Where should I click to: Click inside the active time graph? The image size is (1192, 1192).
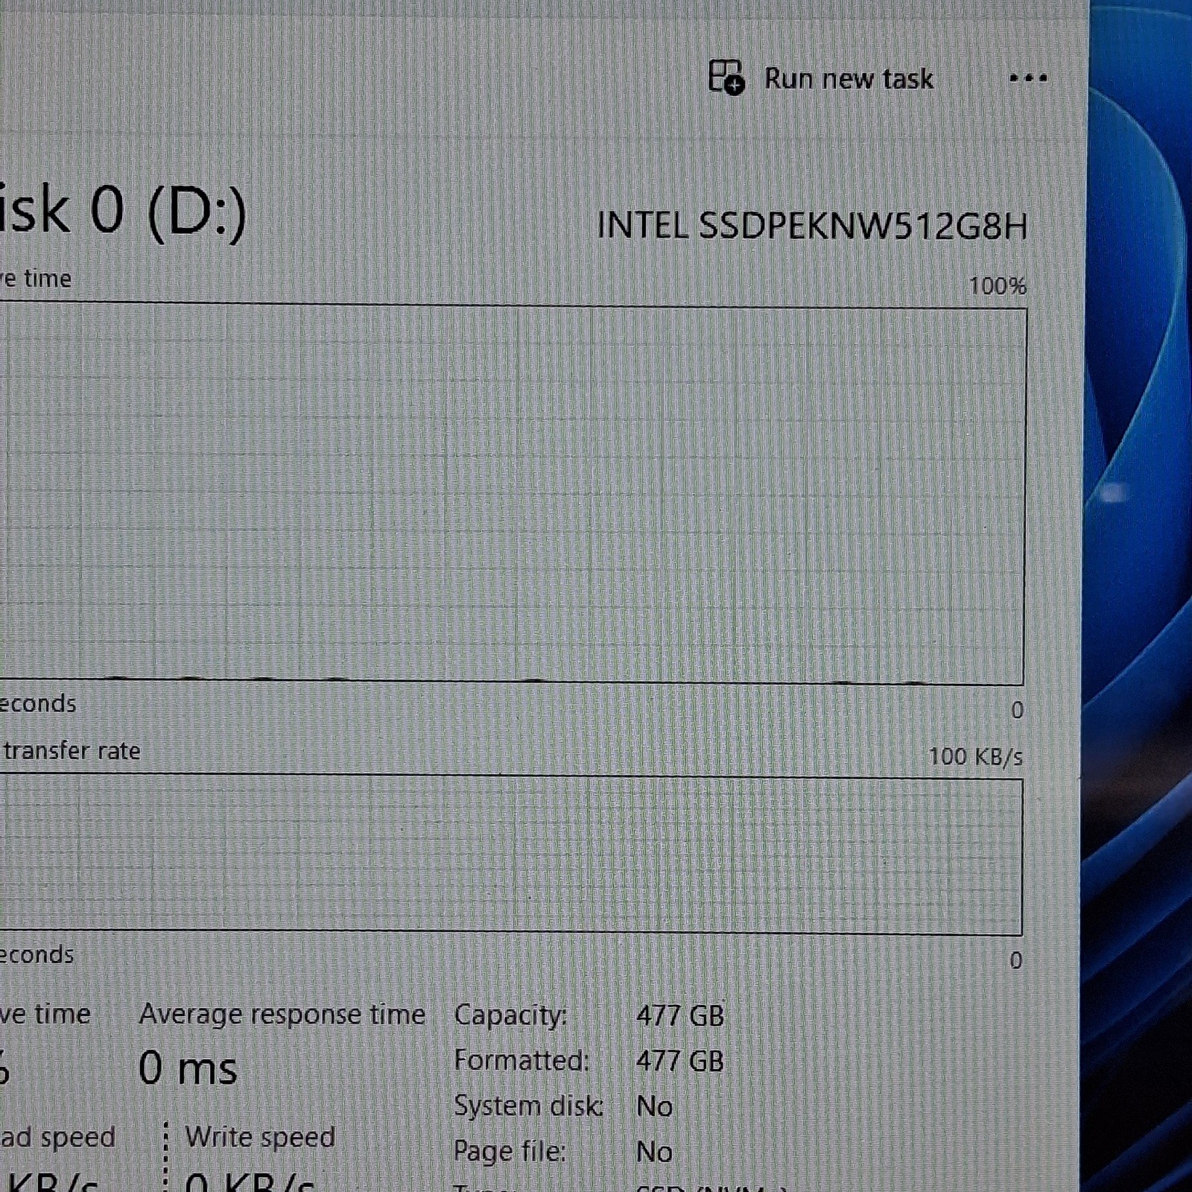coord(513,493)
